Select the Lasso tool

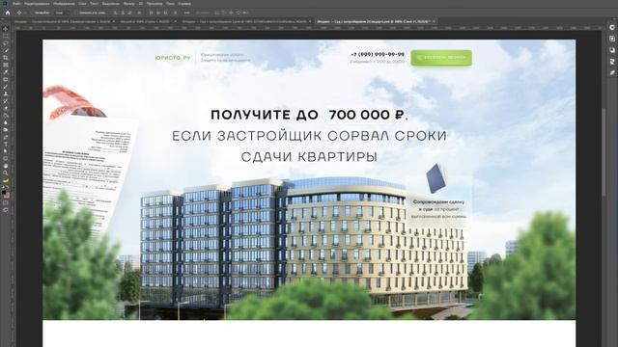point(6,42)
